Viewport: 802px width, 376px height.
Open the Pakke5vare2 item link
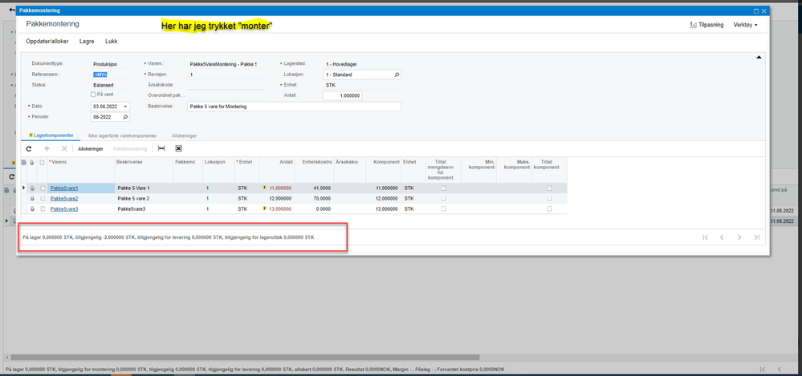[x=64, y=198]
